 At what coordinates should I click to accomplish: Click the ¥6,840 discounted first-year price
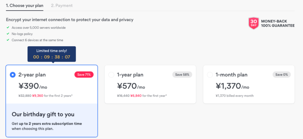[136, 96]
